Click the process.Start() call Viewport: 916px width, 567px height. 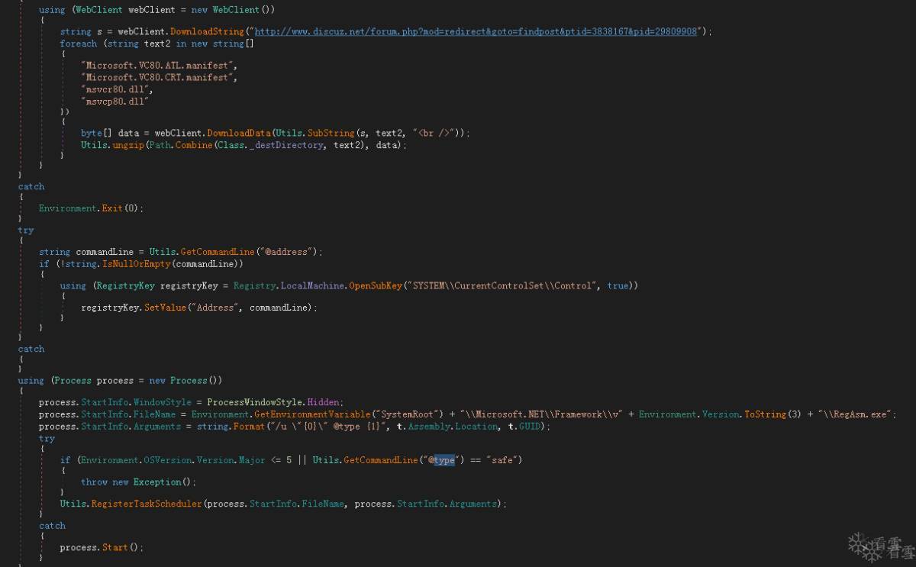[102, 548]
